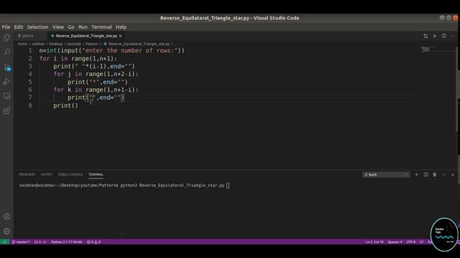Image resolution: width=460 pixels, height=258 pixels.
Task: Click 'youtube' in the breadcrumb path
Action: [74, 44]
